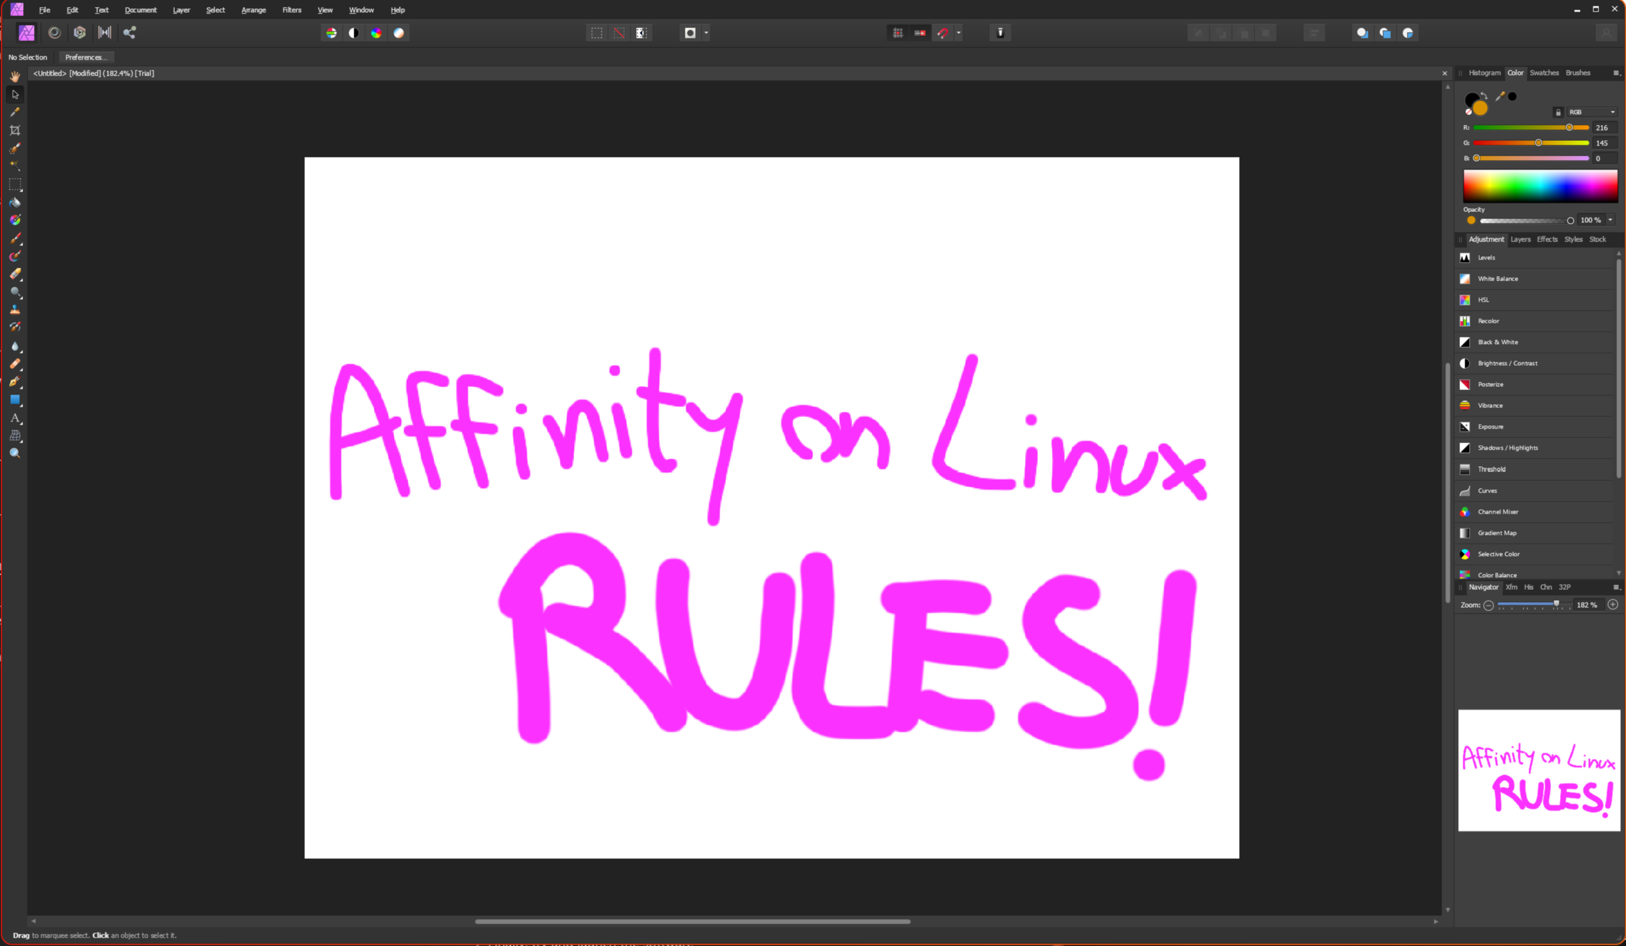The height and width of the screenshot is (946, 1626).
Task: Select the Flood Fill bucket tool
Action: pos(15,202)
